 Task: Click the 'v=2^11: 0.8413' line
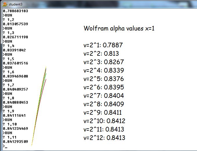click(x=104, y=130)
